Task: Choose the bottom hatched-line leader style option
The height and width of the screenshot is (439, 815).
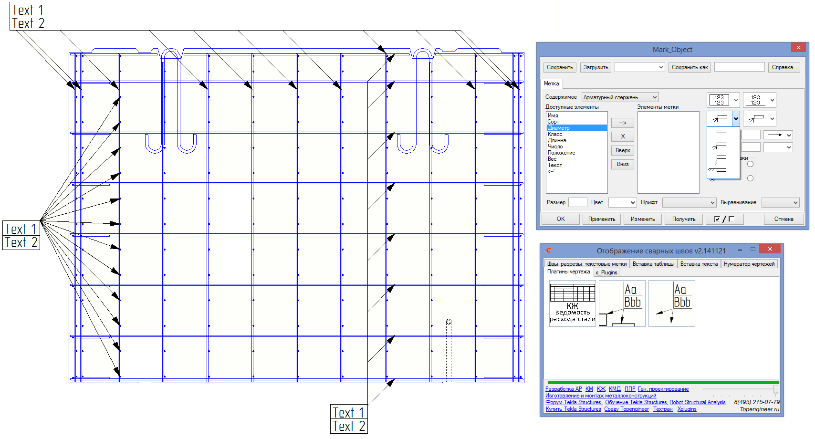Action: pos(718,170)
